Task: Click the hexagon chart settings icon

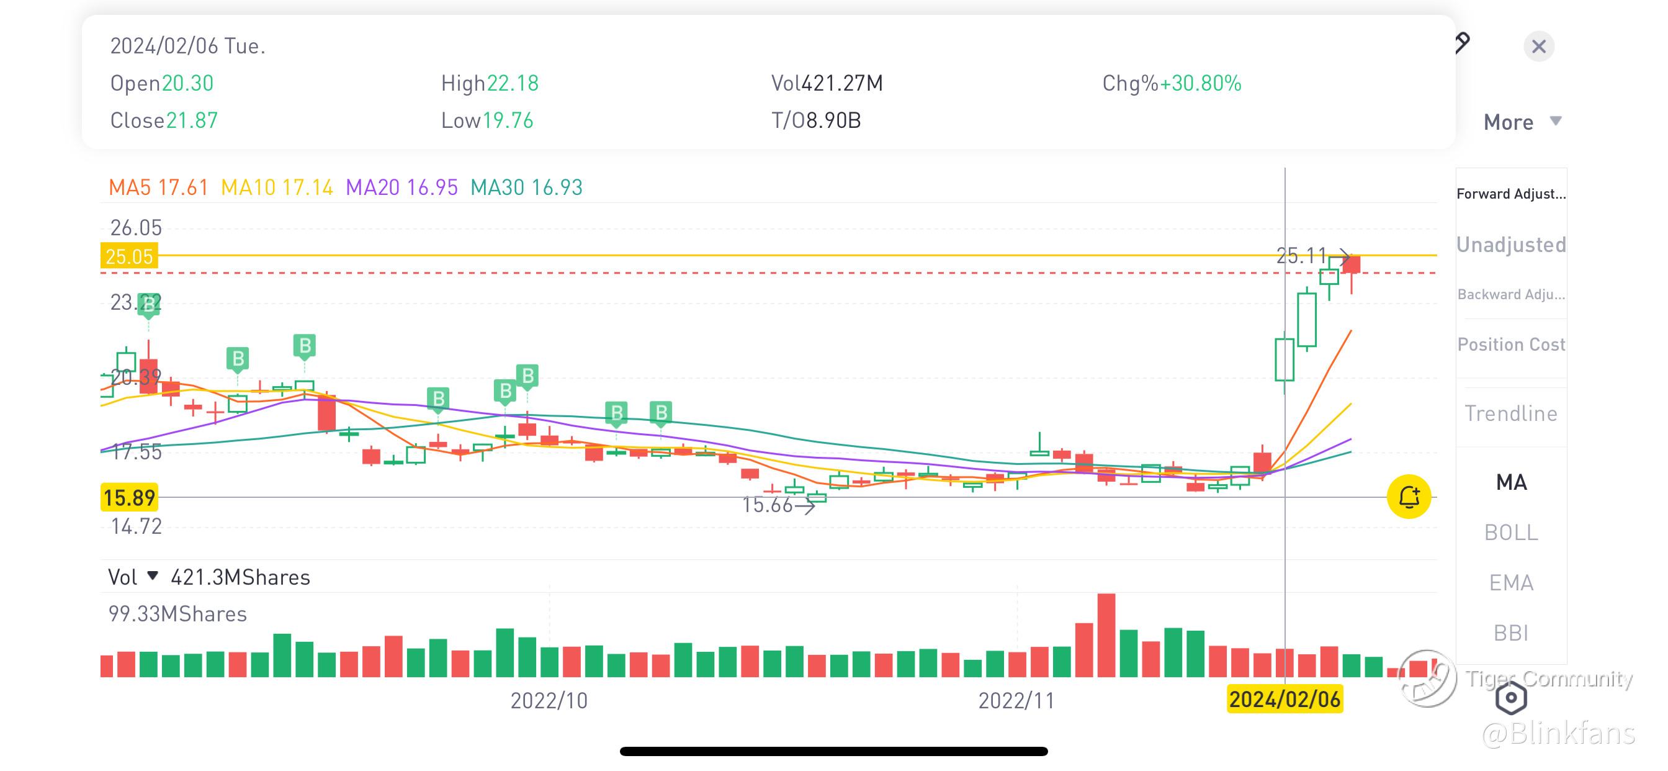Action: (1510, 698)
